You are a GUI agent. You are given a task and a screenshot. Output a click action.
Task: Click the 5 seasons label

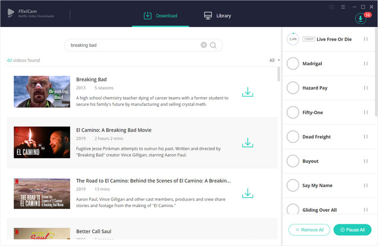click(x=104, y=88)
